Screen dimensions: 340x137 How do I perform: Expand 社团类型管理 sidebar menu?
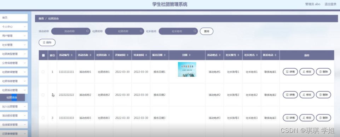coord(14,54)
